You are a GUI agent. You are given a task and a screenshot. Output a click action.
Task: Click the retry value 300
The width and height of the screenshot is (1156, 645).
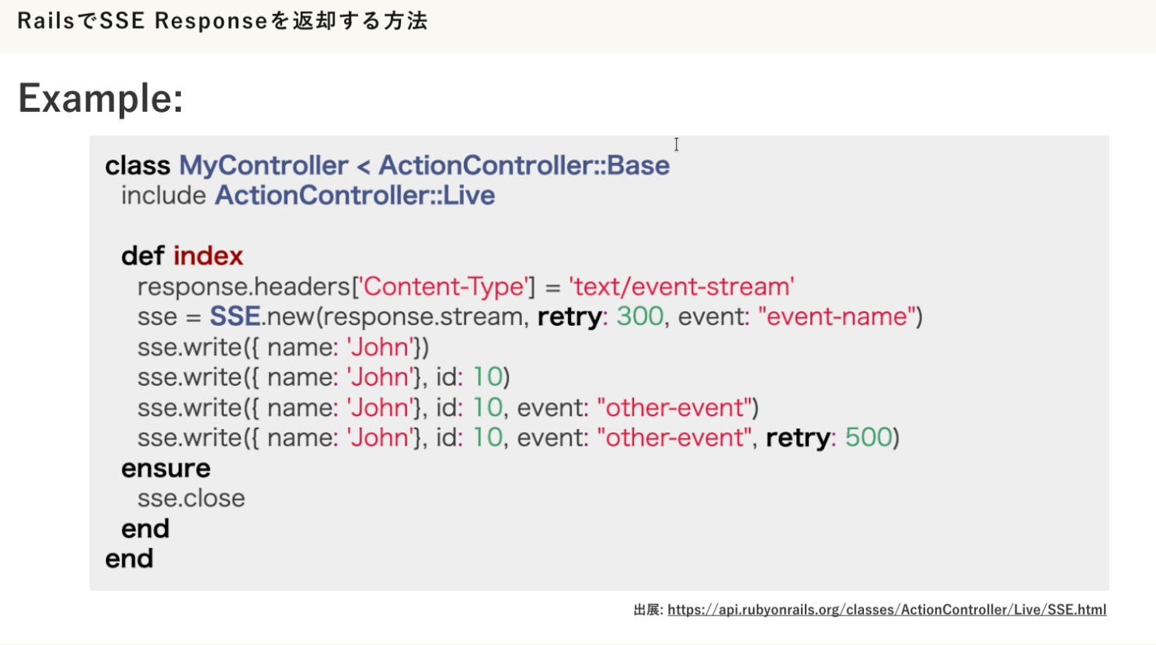[639, 317]
